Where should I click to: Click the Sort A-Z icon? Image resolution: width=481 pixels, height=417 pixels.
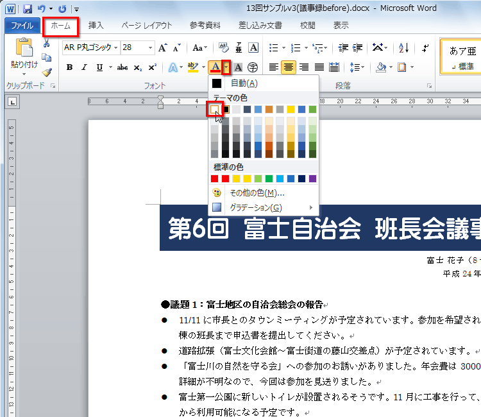coord(403,48)
